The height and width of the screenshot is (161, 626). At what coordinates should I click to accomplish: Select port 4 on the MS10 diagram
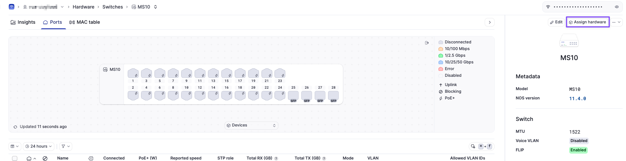[x=146, y=95]
